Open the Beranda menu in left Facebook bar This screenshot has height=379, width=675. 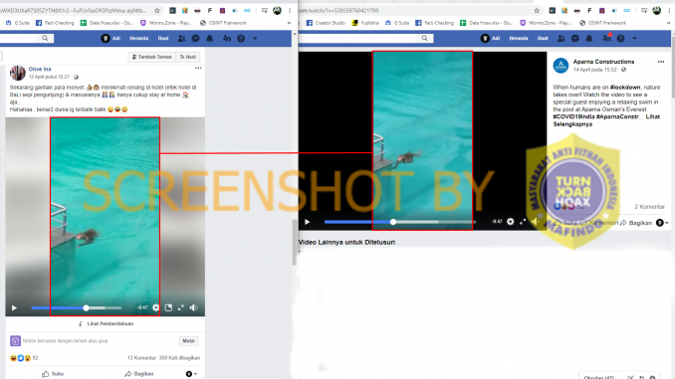139,38
